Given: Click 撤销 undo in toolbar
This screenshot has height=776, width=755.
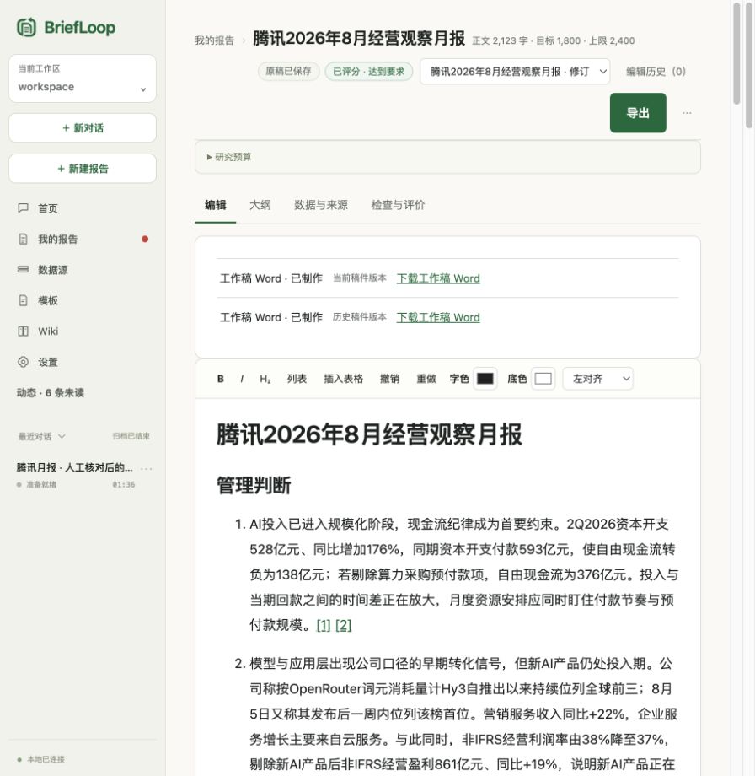Looking at the screenshot, I should coord(389,379).
